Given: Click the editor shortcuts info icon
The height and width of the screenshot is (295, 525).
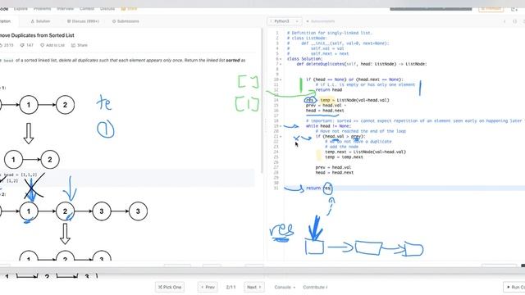Looking at the screenshot, I should pos(504,21).
